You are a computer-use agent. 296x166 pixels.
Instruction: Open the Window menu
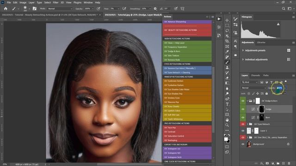click(x=88, y=3)
